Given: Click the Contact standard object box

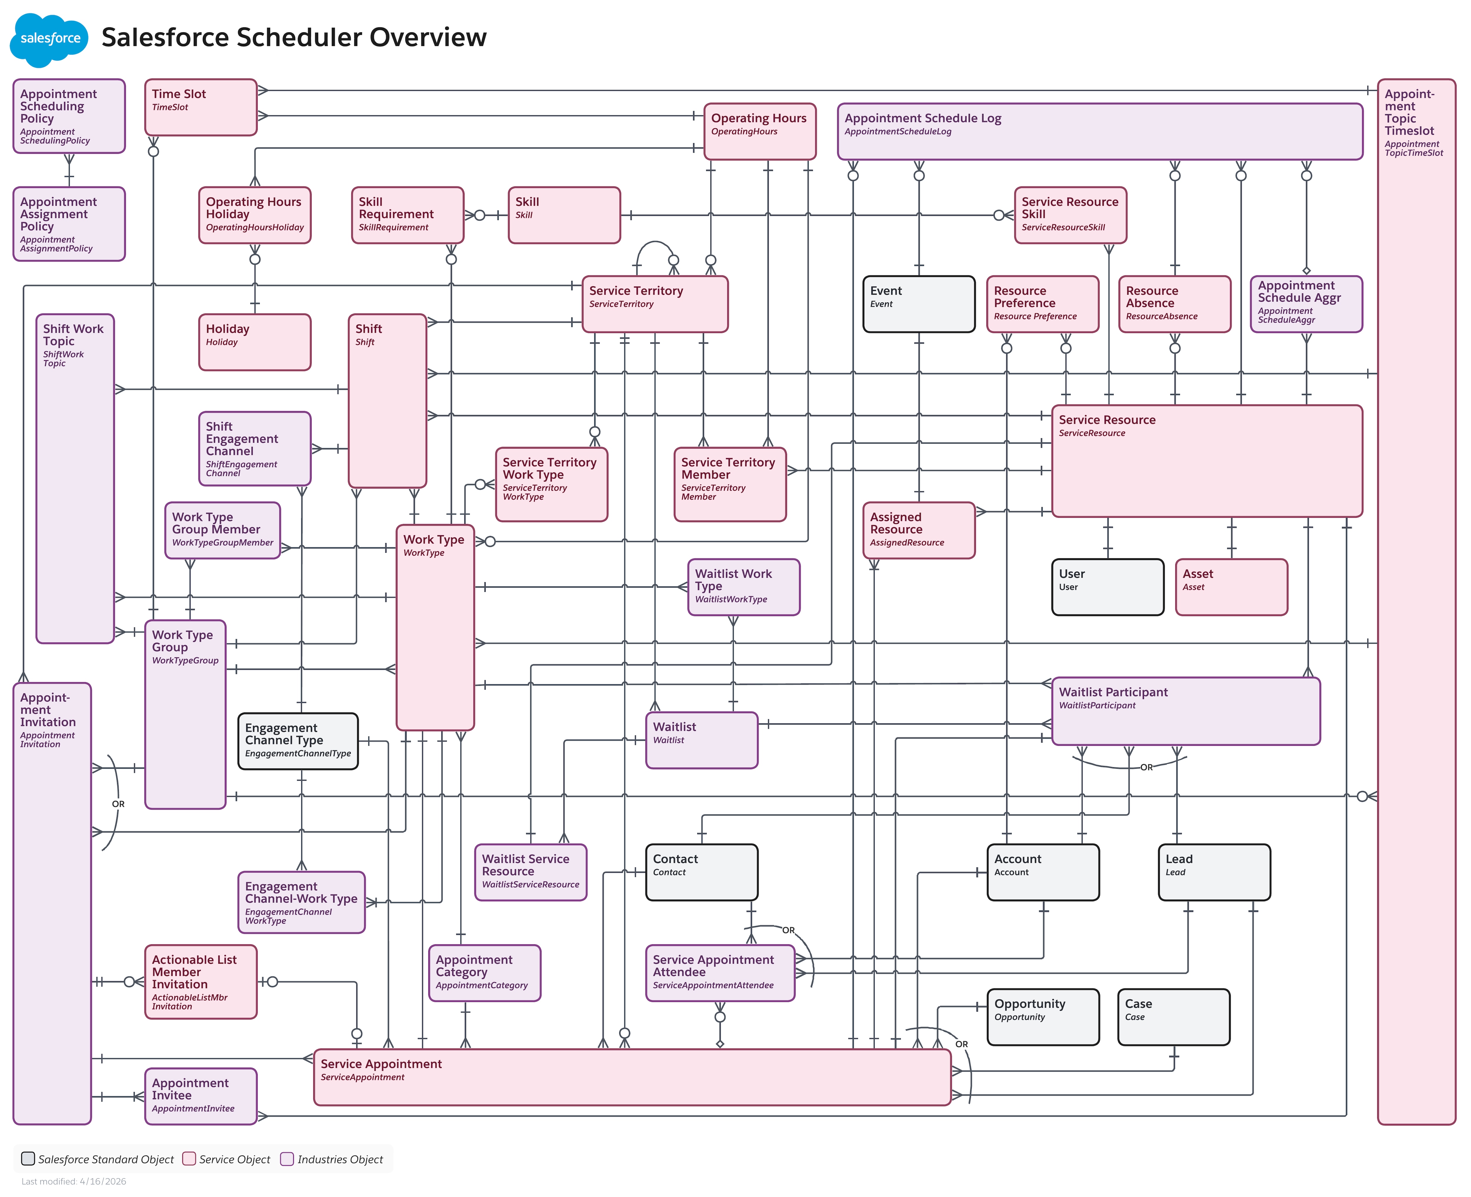Looking at the screenshot, I should coord(702,873).
